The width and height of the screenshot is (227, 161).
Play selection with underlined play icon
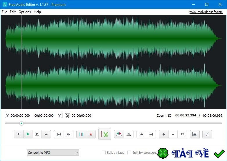37,134
